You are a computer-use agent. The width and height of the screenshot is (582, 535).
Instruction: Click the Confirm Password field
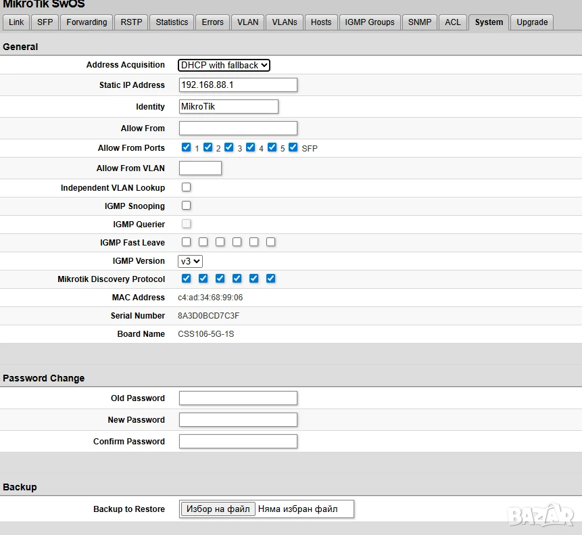(x=238, y=442)
